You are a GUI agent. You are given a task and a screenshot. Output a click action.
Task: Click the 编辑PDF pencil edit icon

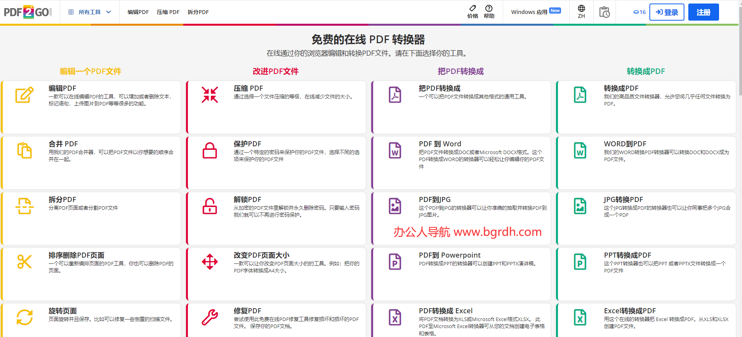pos(25,95)
